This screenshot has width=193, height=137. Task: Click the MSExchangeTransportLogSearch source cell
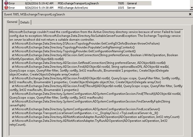78,3
